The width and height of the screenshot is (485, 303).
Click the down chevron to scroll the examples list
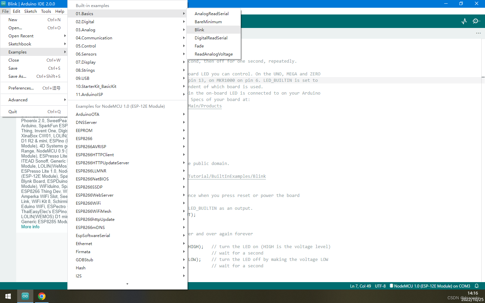tap(127, 284)
